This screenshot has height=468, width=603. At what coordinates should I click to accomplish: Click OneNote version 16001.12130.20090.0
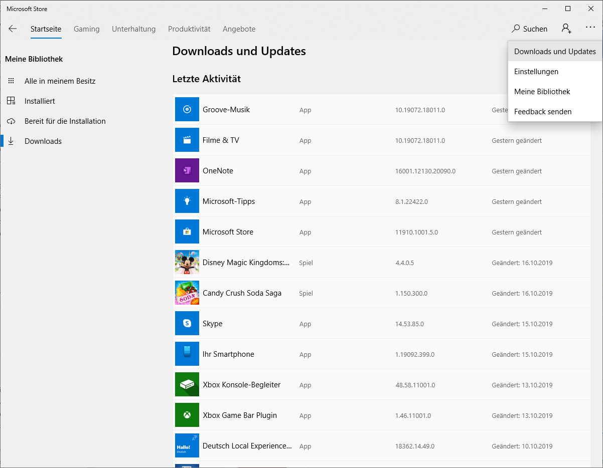425,171
